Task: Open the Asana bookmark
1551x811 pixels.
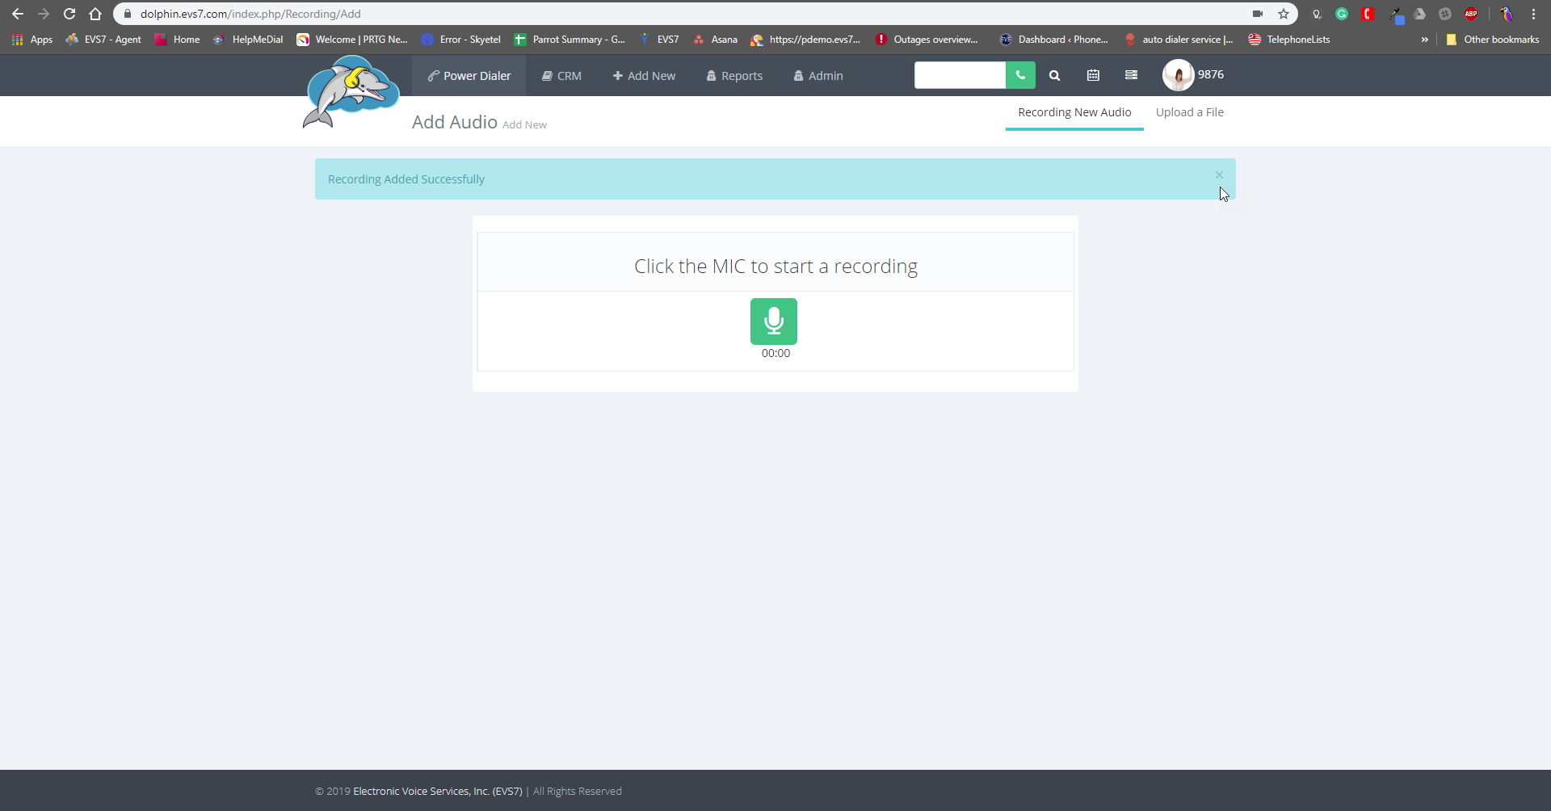Action: pos(716,40)
